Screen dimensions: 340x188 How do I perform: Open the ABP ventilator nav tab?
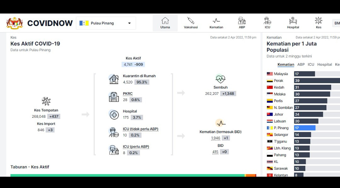pos(242,23)
